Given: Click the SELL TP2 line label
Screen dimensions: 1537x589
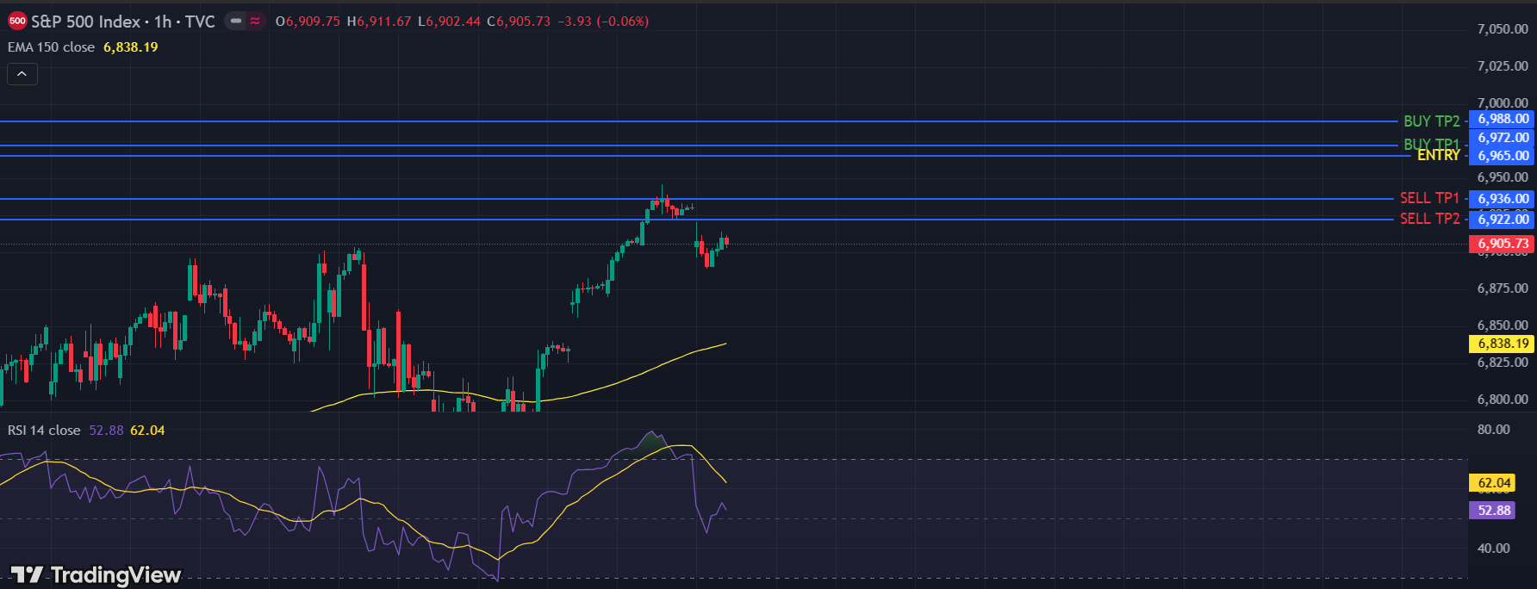Looking at the screenshot, I should (1429, 219).
